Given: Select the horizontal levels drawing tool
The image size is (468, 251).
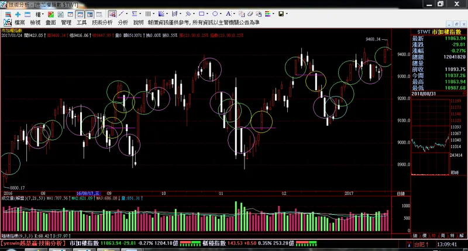Looking at the screenshot, I should pyautogui.click(x=135, y=13).
